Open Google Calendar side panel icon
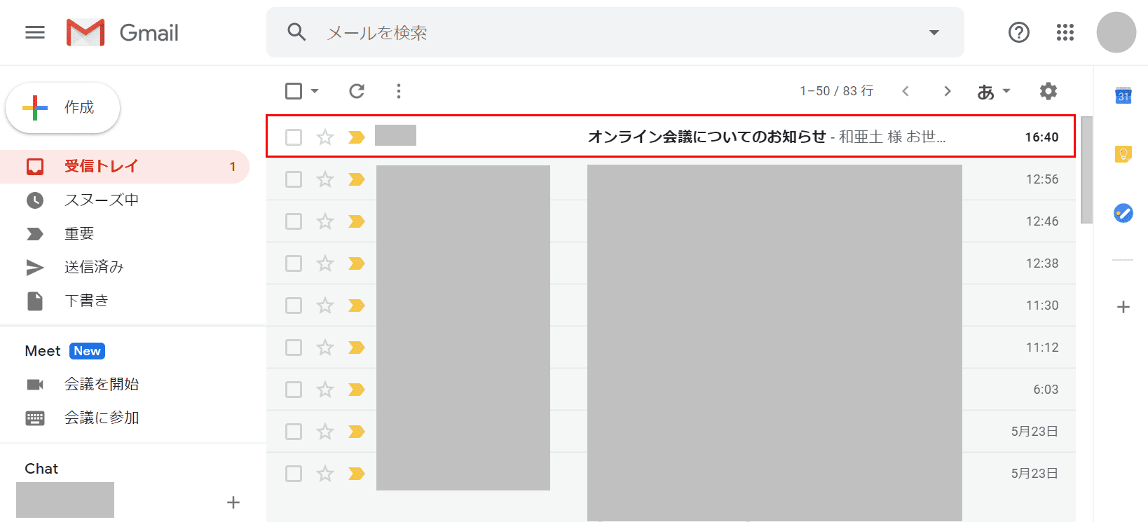The height and width of the screenshot is (522, 1148). coord(1123,95)
